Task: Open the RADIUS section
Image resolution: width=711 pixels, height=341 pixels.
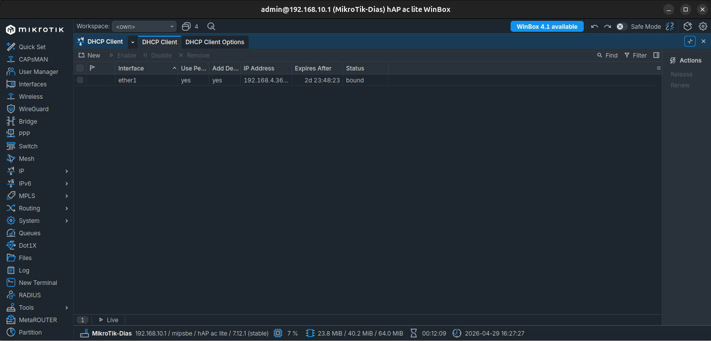Action: pyautogui.click(x=30, y=295)
